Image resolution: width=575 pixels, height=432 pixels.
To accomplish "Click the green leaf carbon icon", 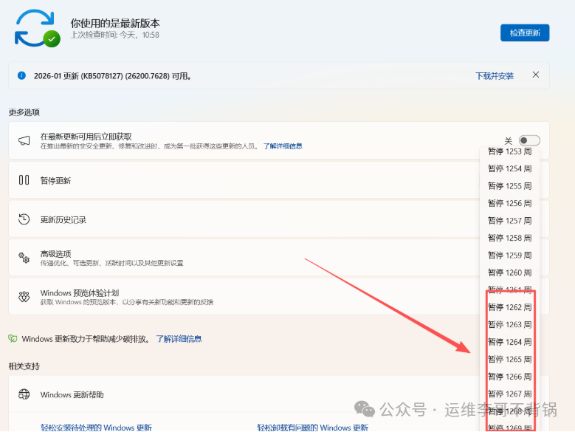I will tap(13, 338).
